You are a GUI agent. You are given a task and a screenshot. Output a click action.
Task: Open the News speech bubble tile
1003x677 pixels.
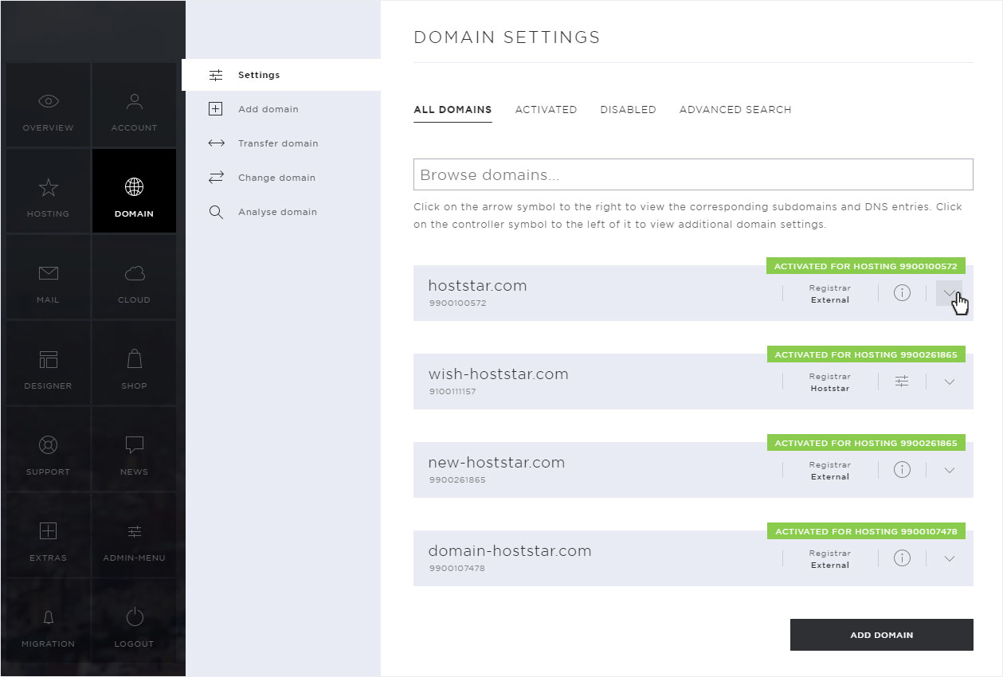134,449
